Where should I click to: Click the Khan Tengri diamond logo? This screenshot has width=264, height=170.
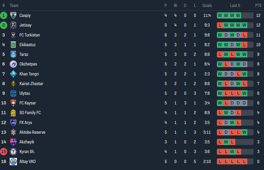pos(13,74)
